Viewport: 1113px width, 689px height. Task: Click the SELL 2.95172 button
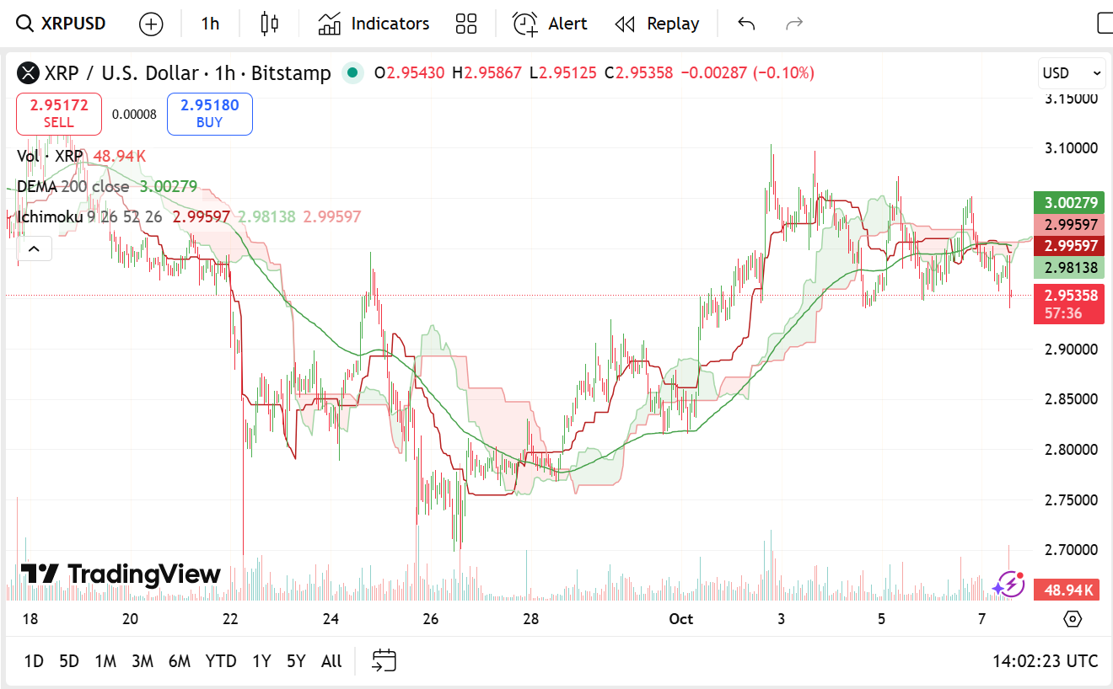coord(59,114)
